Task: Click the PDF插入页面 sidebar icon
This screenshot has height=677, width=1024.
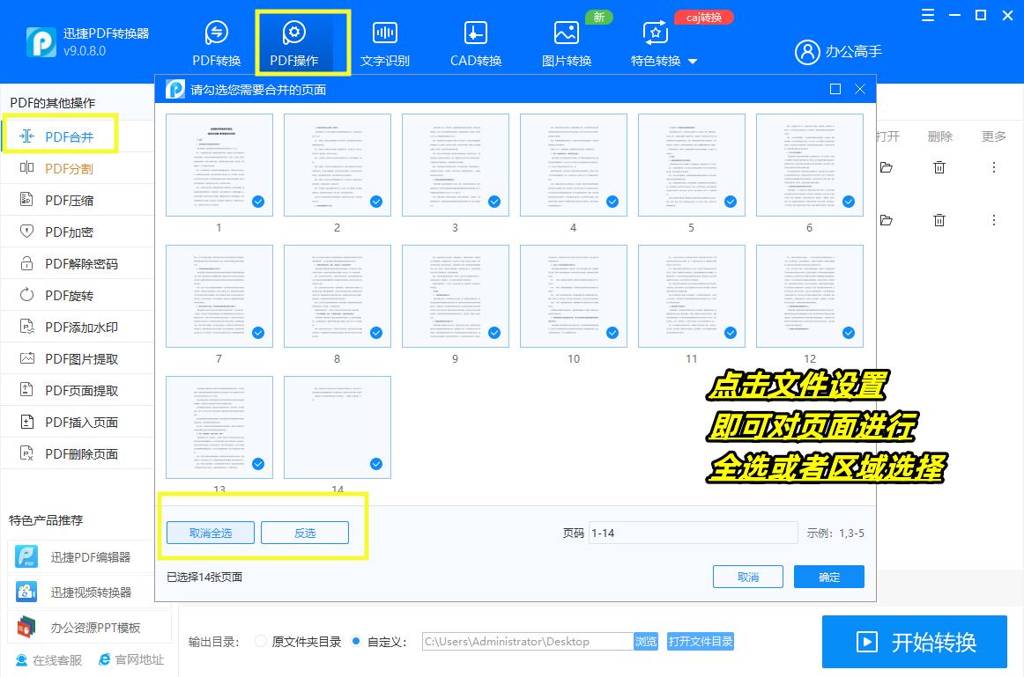Action: (26, 422)
